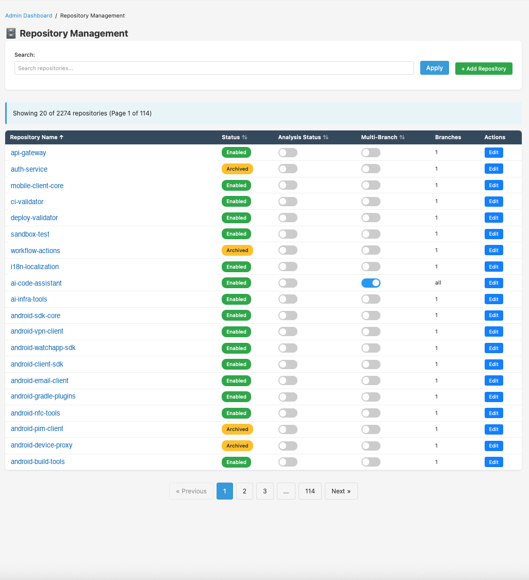529x580 pixels.
Task: Edit the android-email-client repository
Action: 493,380
